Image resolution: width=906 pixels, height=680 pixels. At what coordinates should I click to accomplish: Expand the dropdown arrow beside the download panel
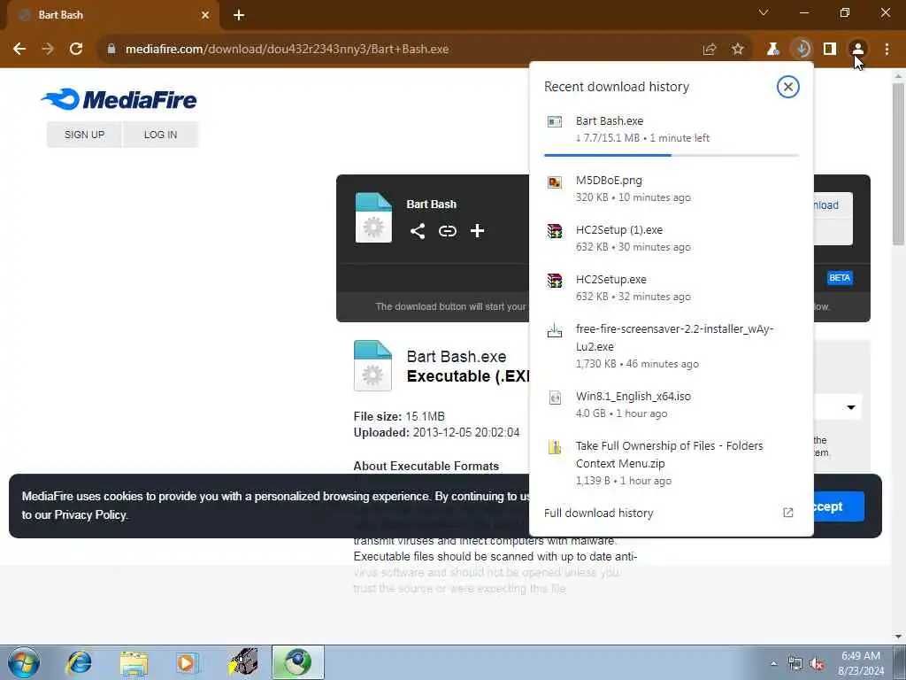pyautogui.click(x=850, y=407)
